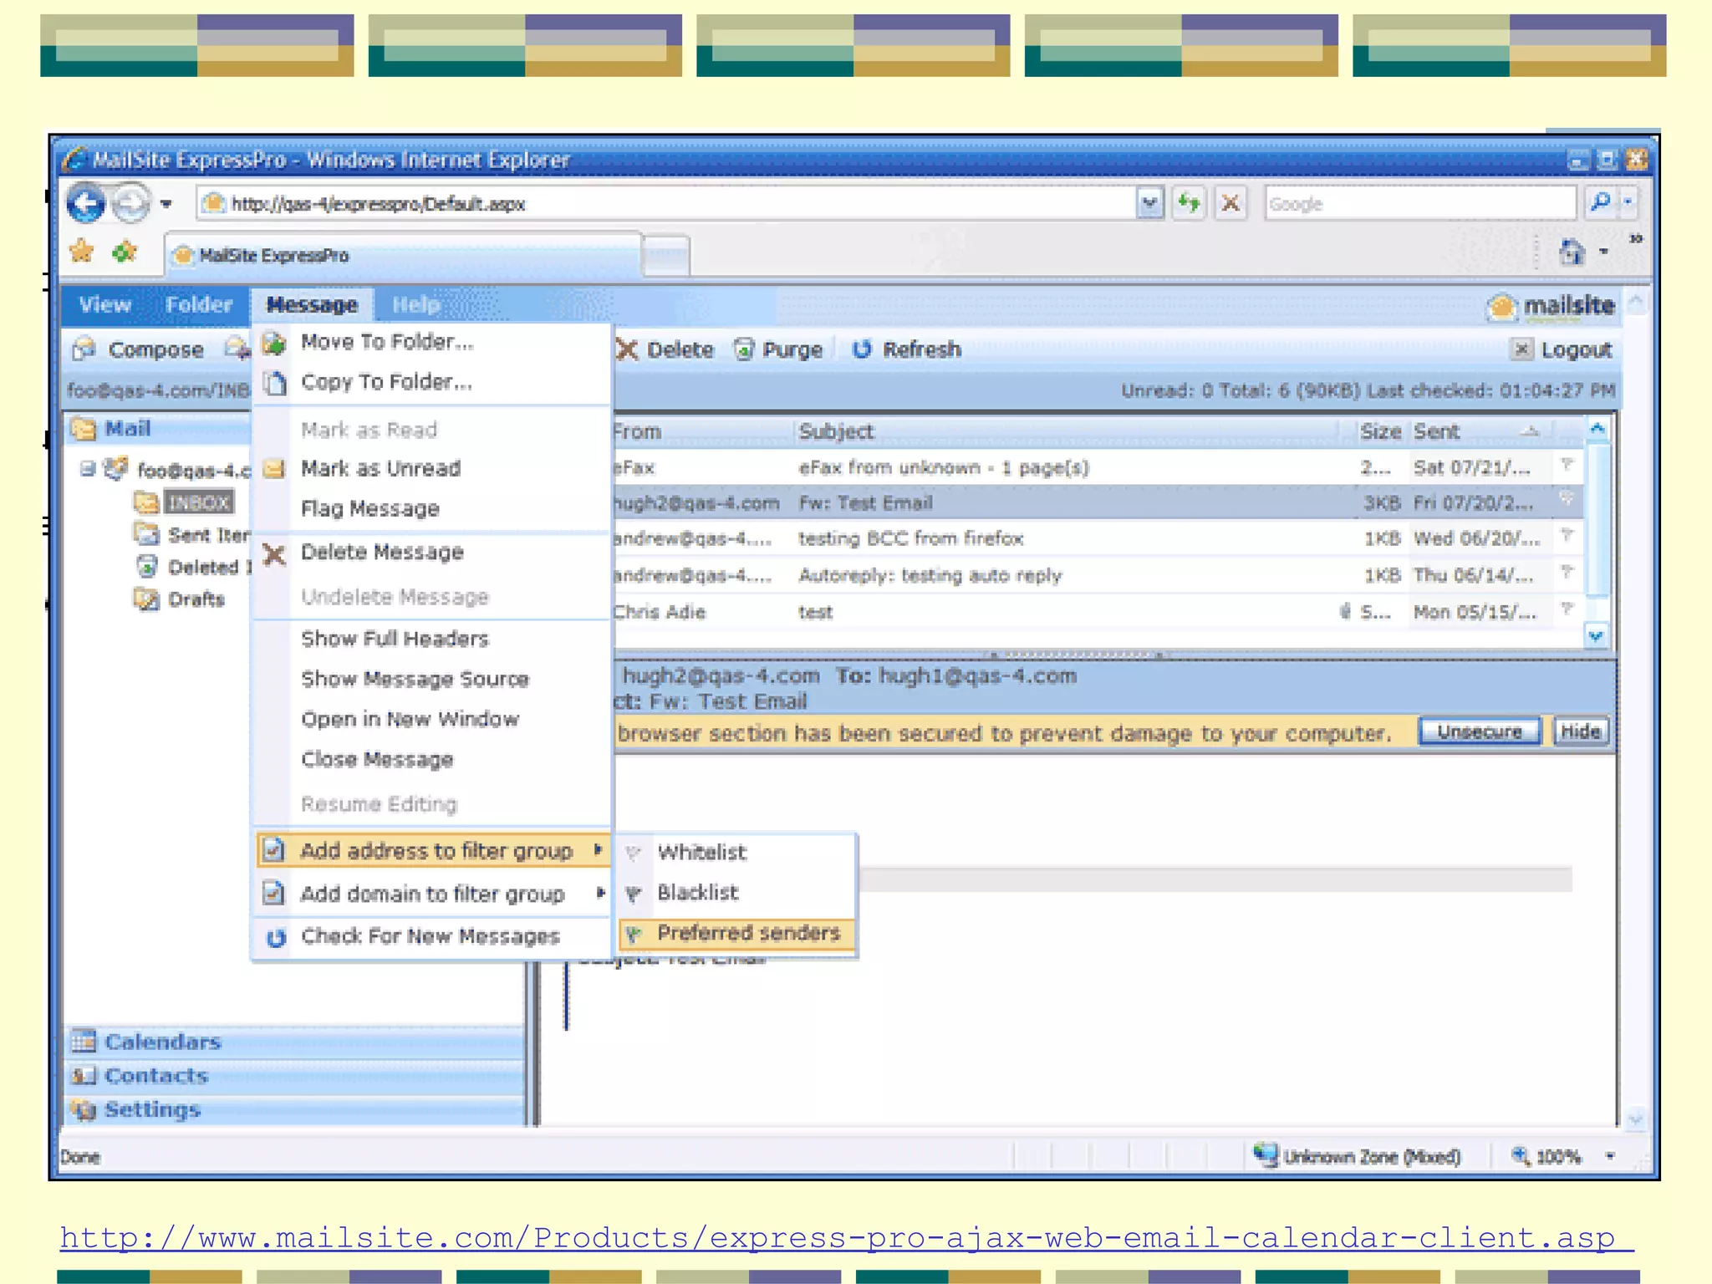Choose Delete Message menu entry

click(431, 553)
